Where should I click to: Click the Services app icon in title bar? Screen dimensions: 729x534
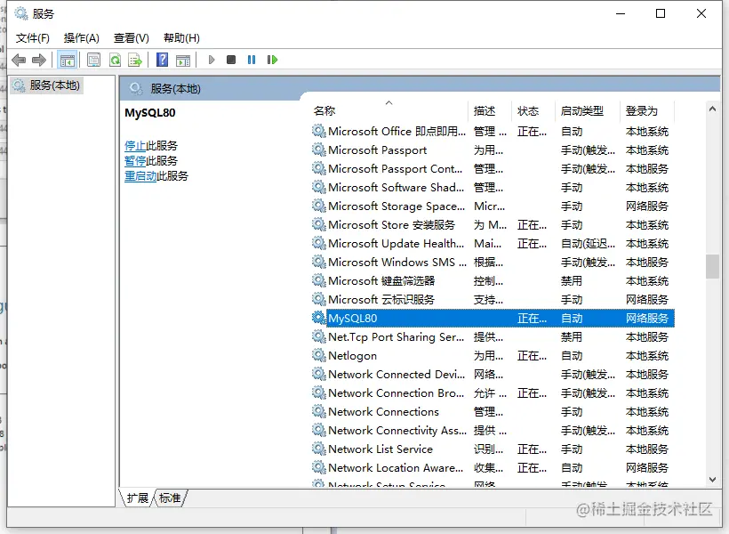click(21, 13)
